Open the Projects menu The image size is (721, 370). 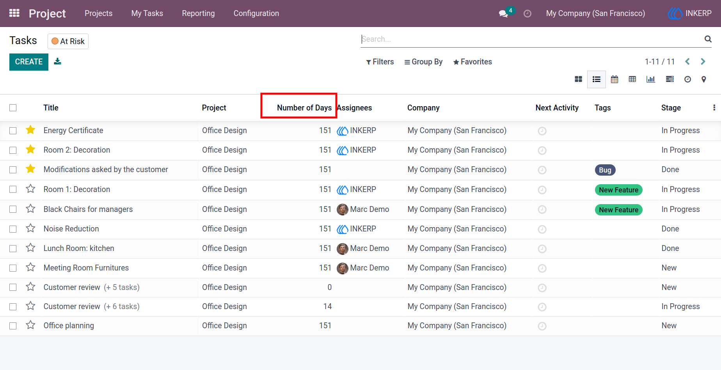tap(98, 13)
